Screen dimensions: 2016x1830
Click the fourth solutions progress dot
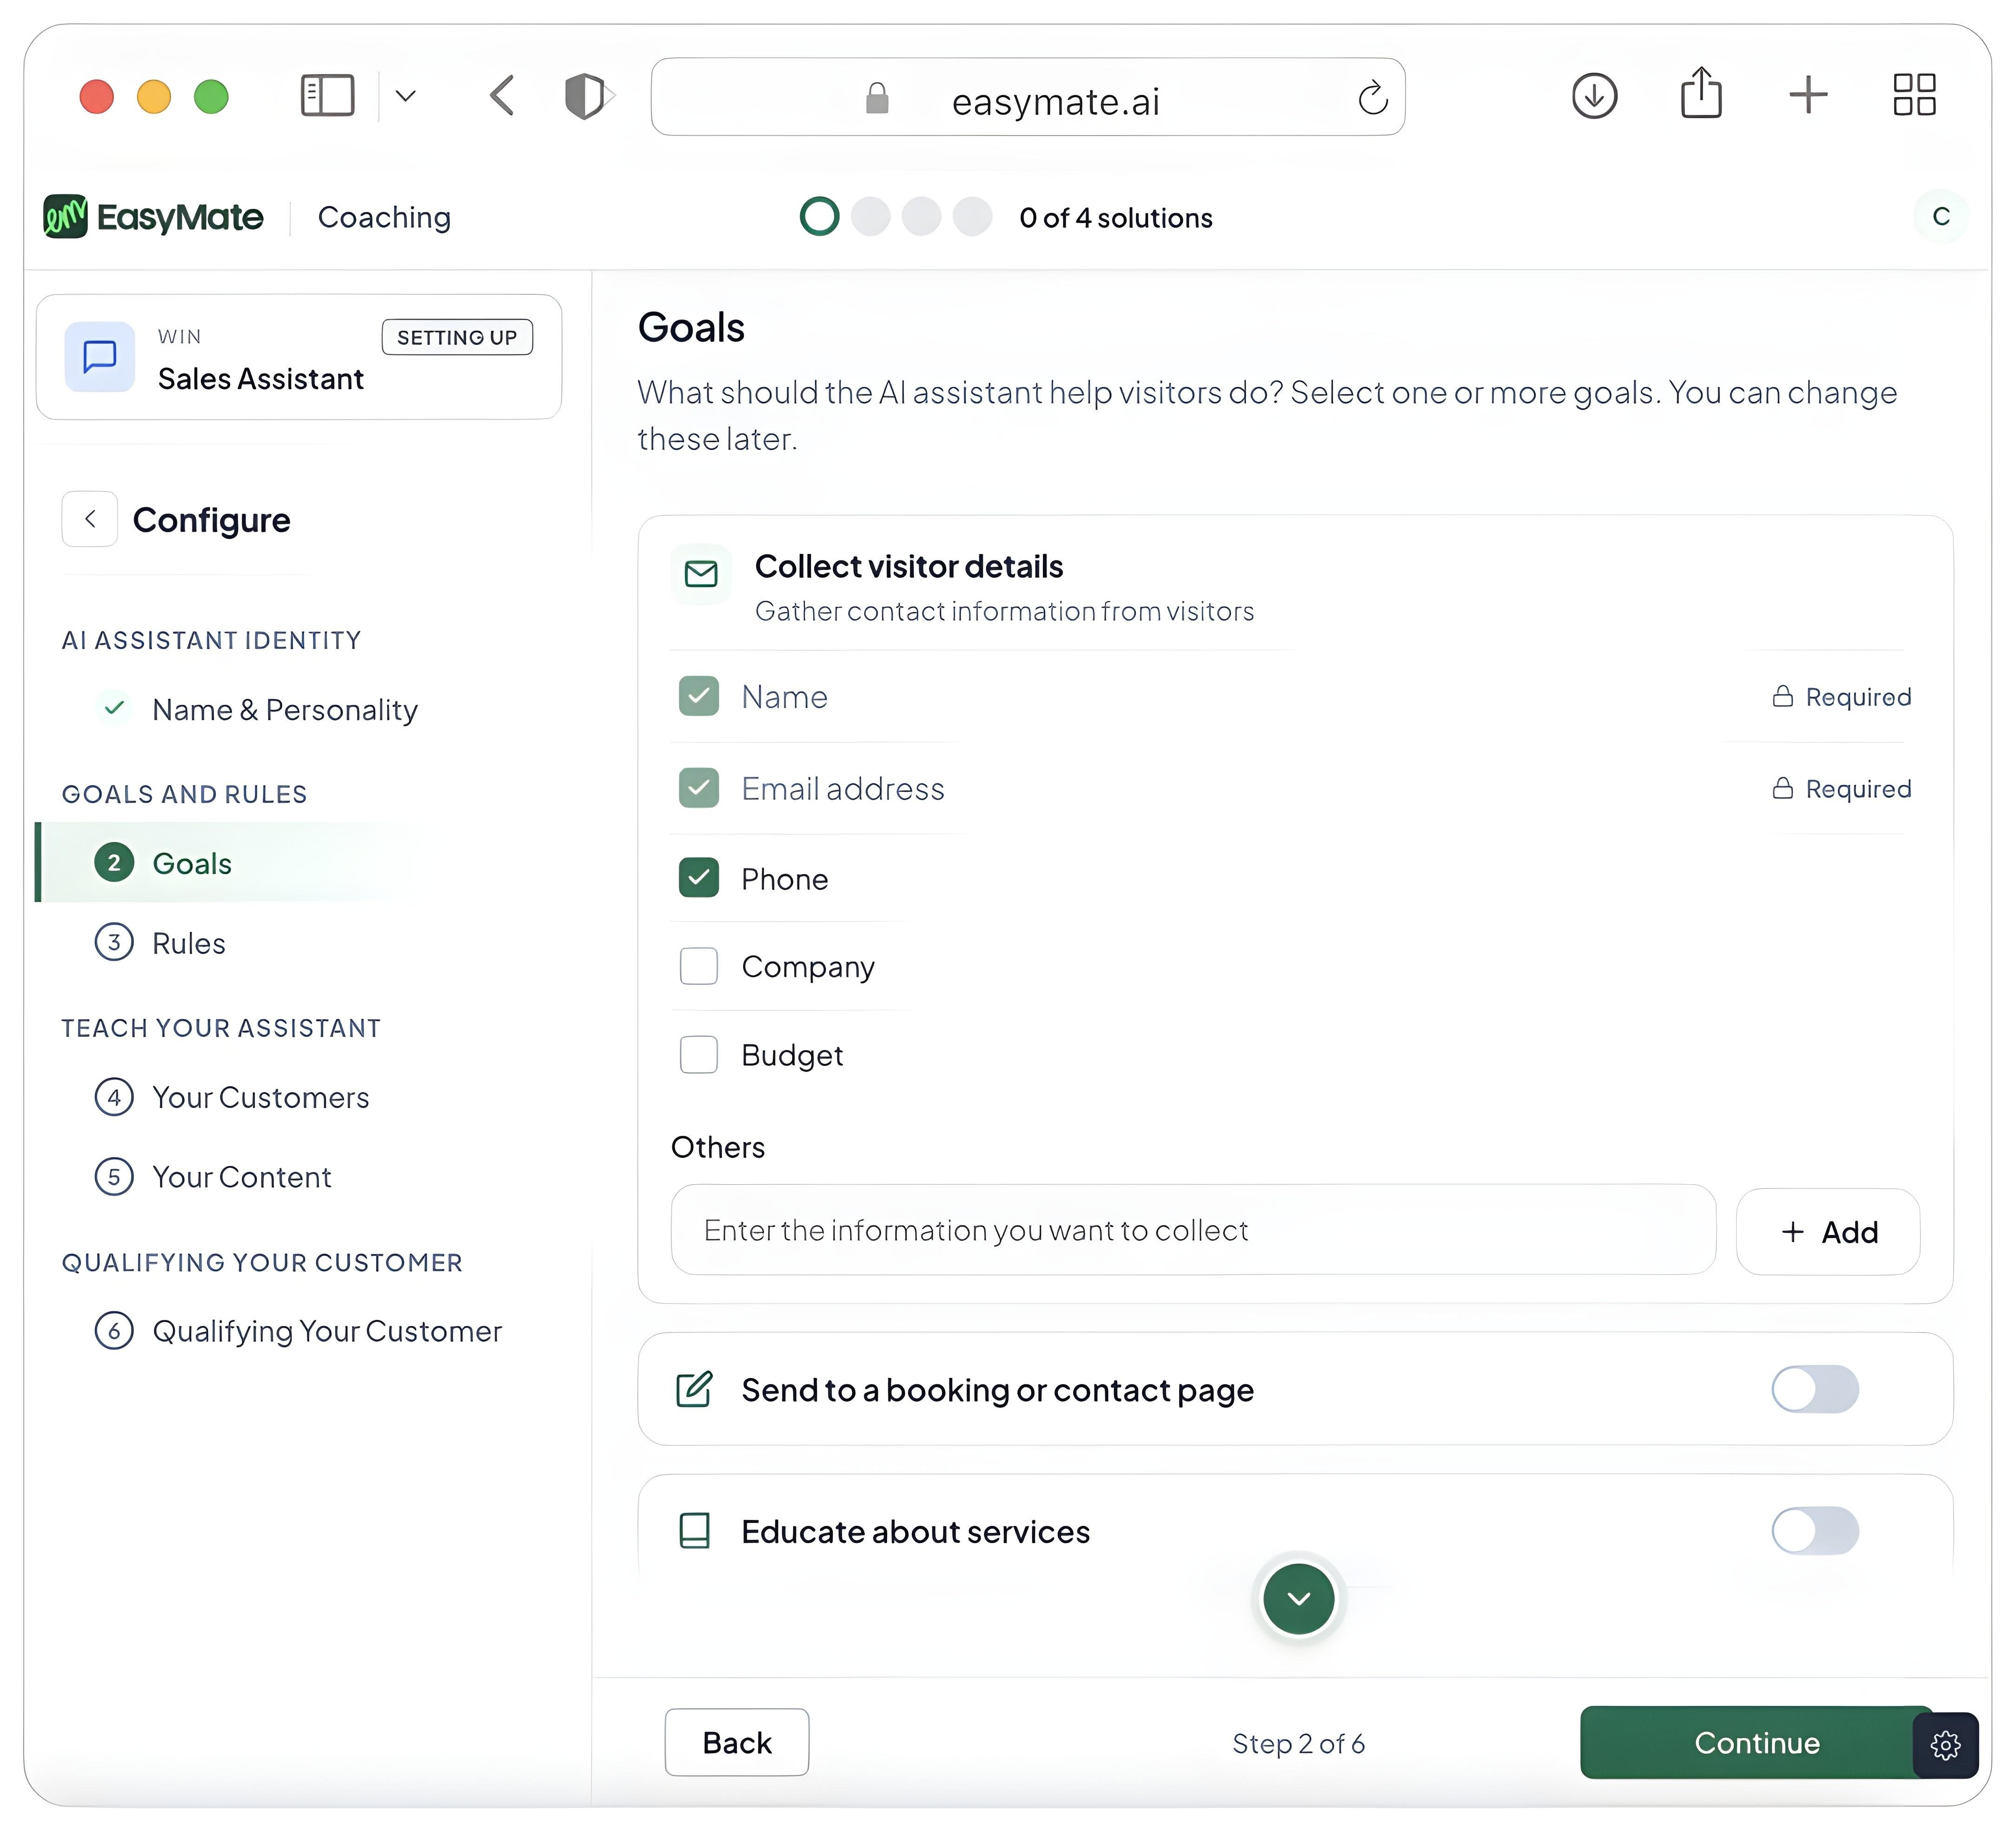click(x=972, y=217)
